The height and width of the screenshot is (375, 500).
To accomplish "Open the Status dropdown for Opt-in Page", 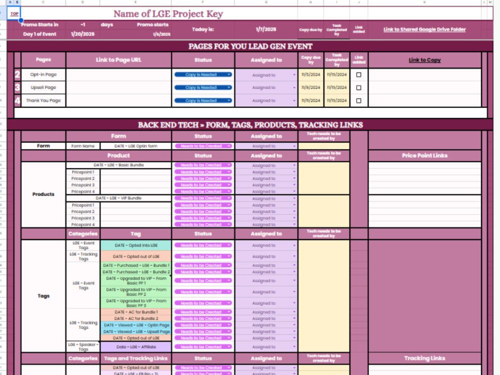I will (203, 74).
